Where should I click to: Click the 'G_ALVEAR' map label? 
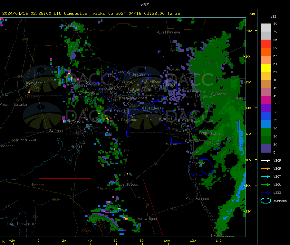[193, 141]
